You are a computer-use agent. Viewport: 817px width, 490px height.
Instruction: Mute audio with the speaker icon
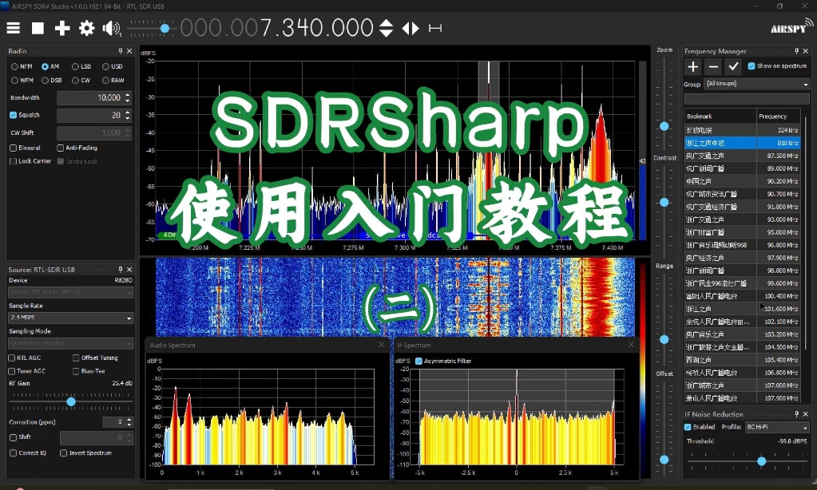(112, 28)
